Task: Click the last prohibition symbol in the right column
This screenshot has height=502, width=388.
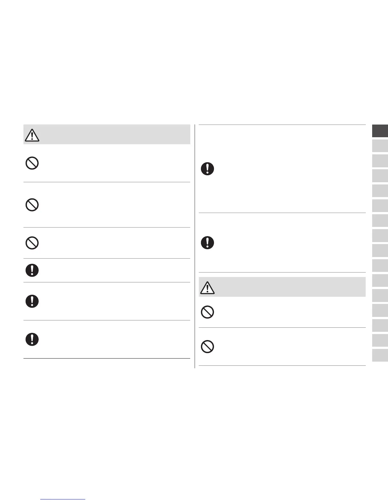Action: click(x=207, y=346)
